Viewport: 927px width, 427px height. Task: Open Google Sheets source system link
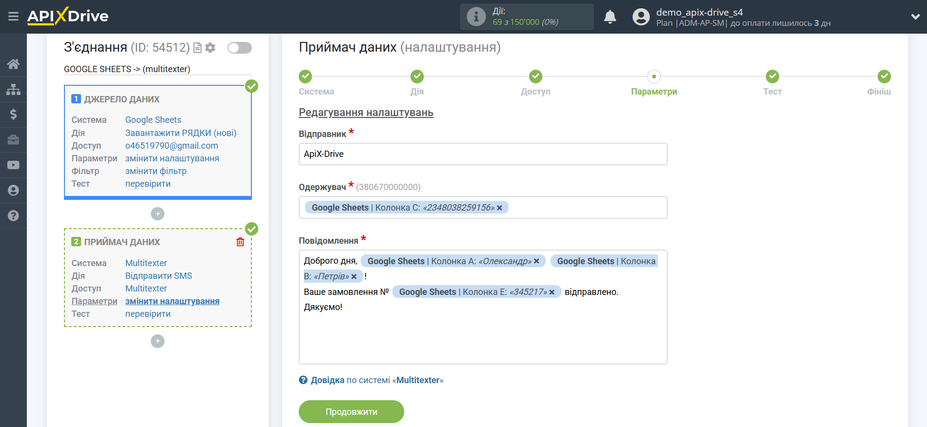coord(153,120)
